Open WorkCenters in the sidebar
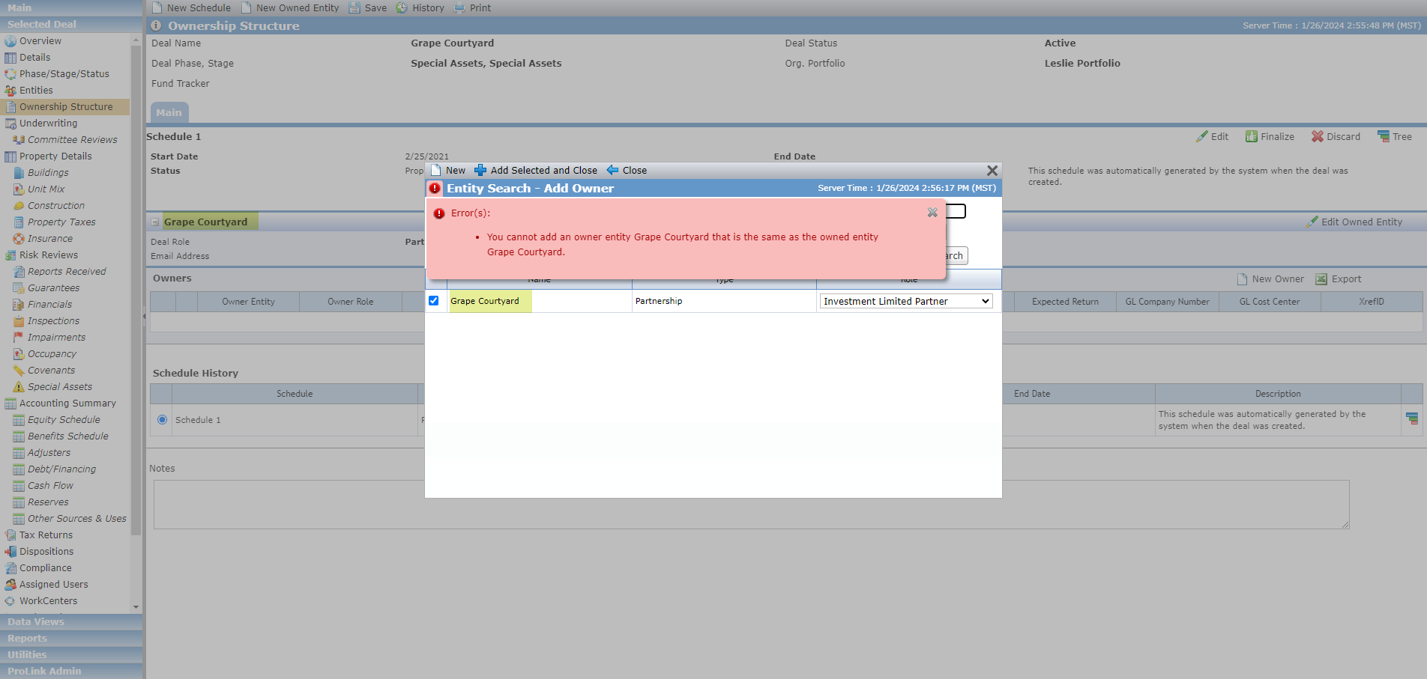 point(48,601)
